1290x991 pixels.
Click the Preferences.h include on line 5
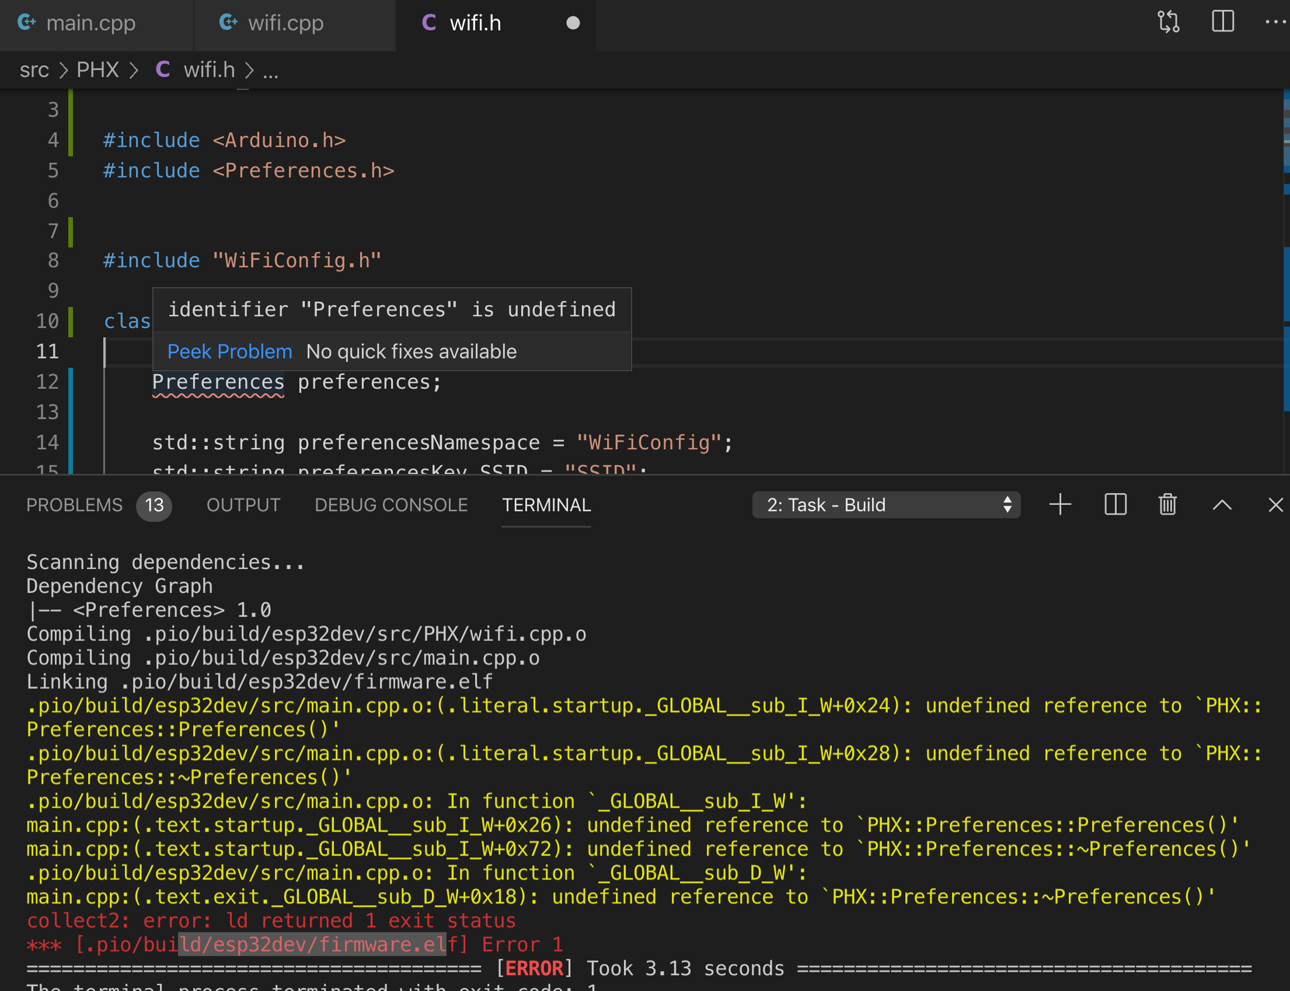click(x=303, y=171)
